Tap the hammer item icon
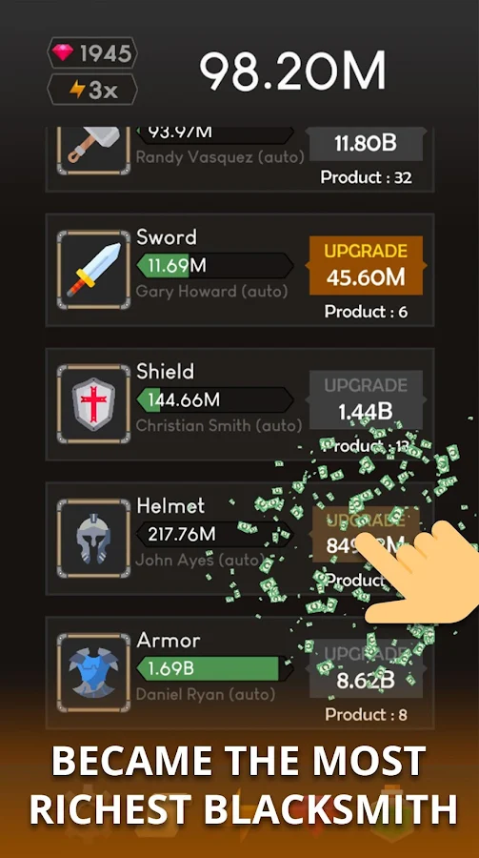This screenshot has height=858, width=479. click(x=93, y=150)
